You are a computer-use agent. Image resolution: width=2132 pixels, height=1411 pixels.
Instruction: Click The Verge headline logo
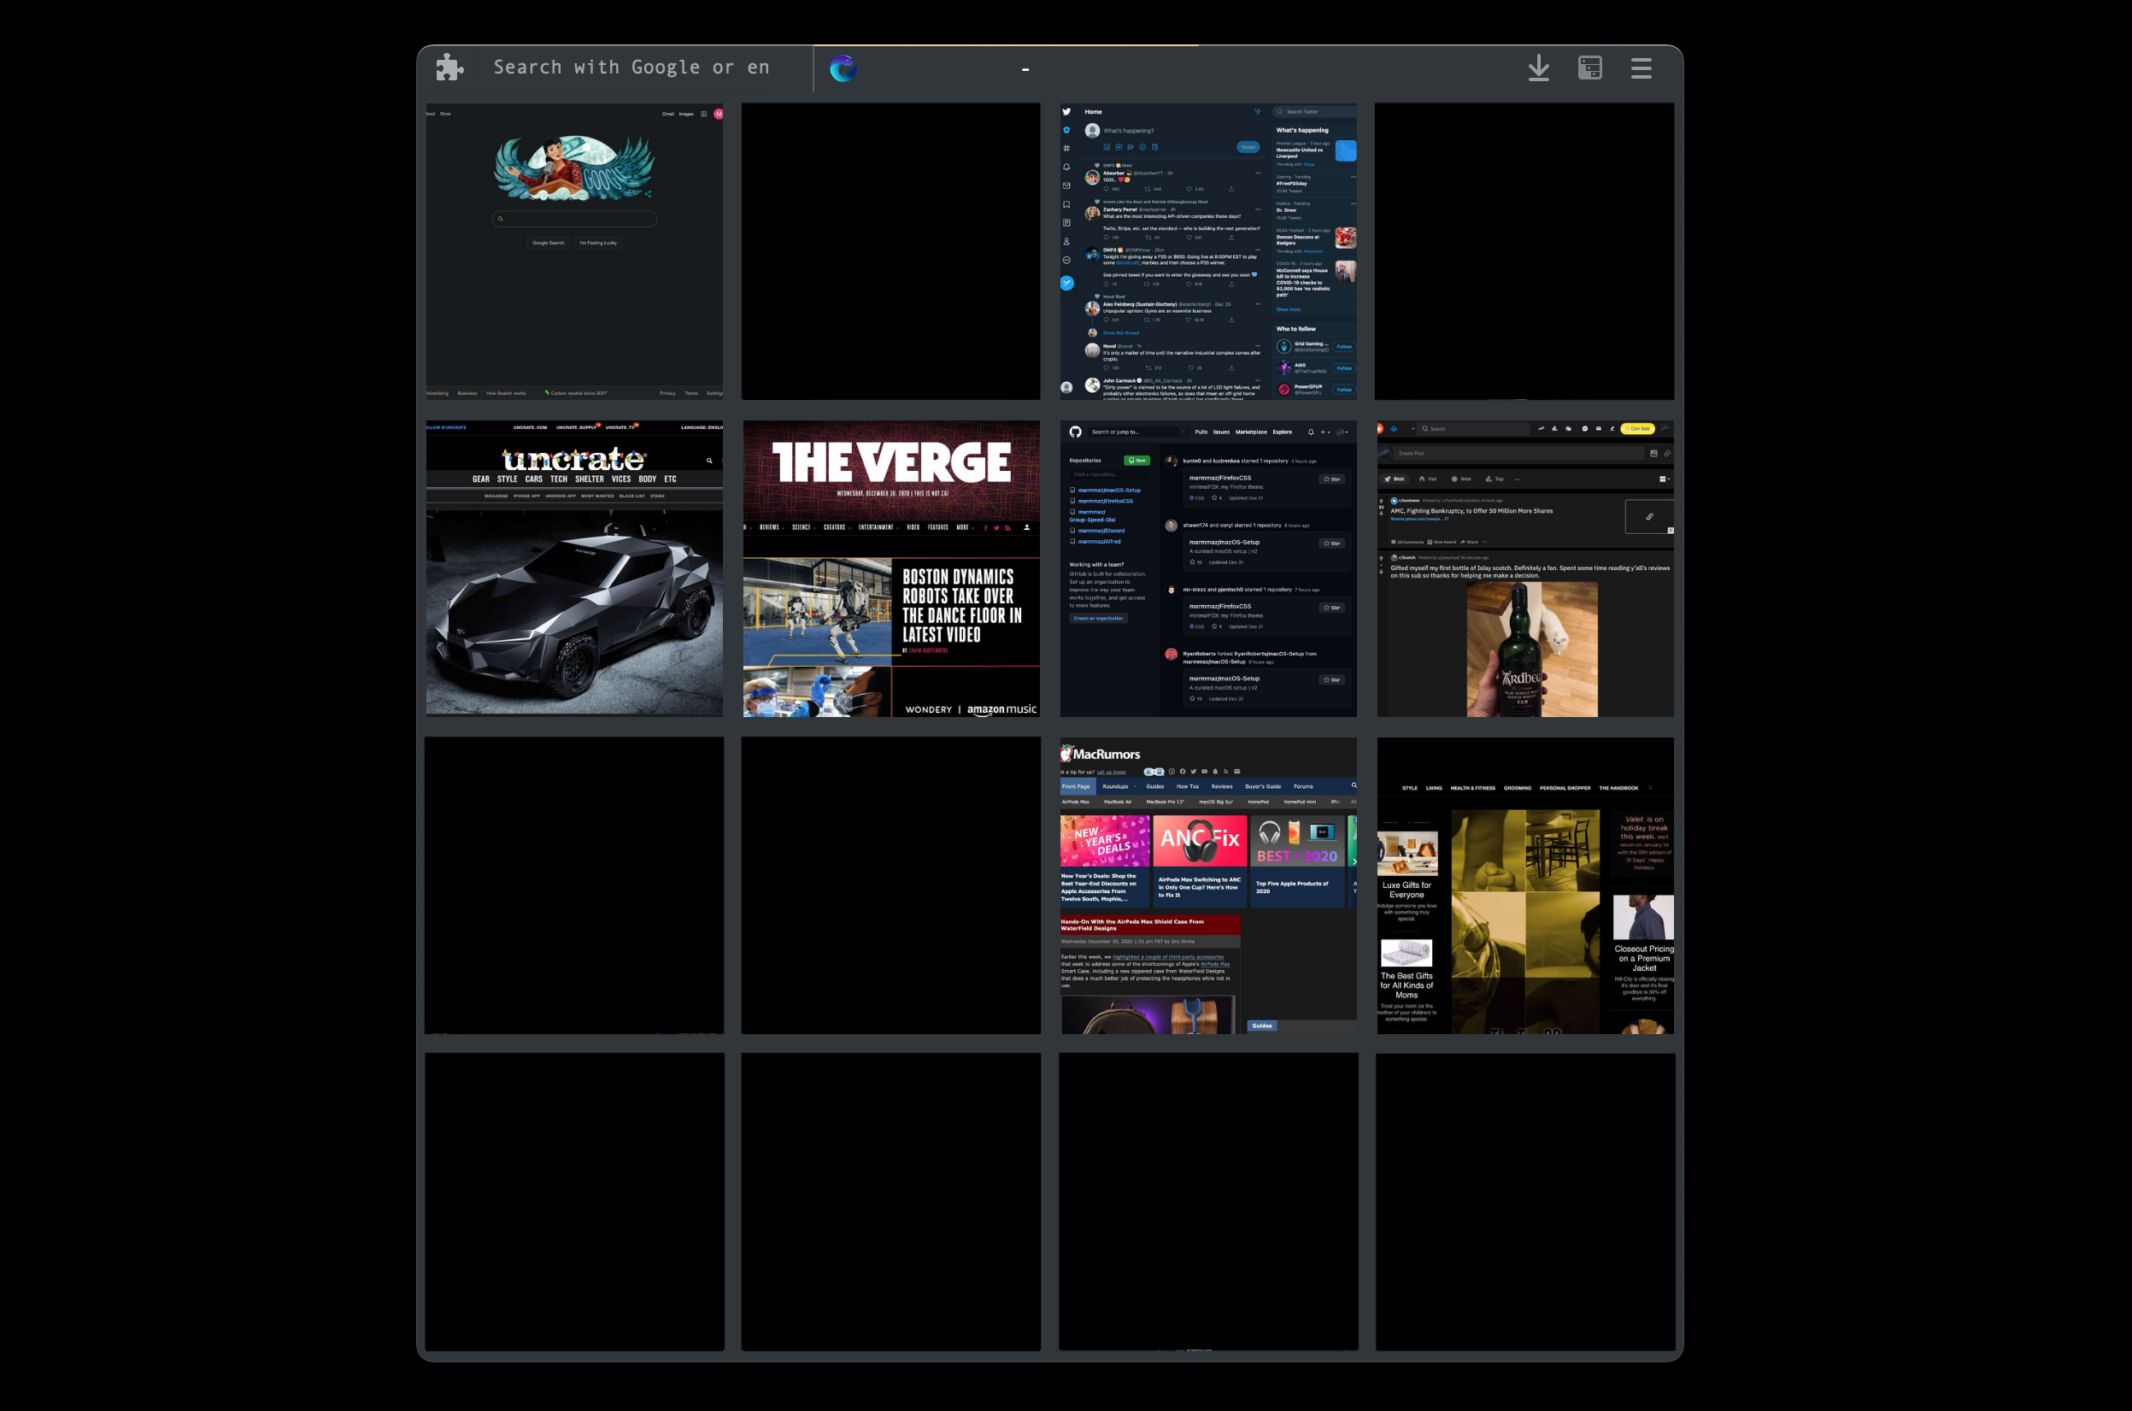point(890,462)
